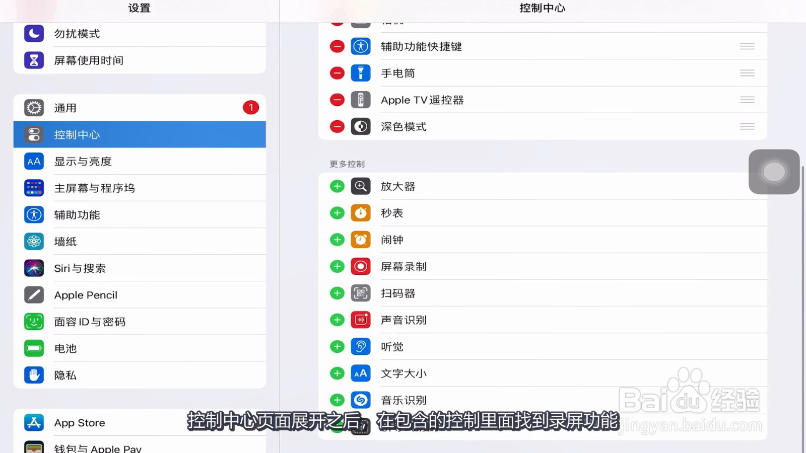Image resolution: width=806 pixels, height=453 pixels.
Task: Open Screen Time hourglass icon
Action: click(34, 60)
